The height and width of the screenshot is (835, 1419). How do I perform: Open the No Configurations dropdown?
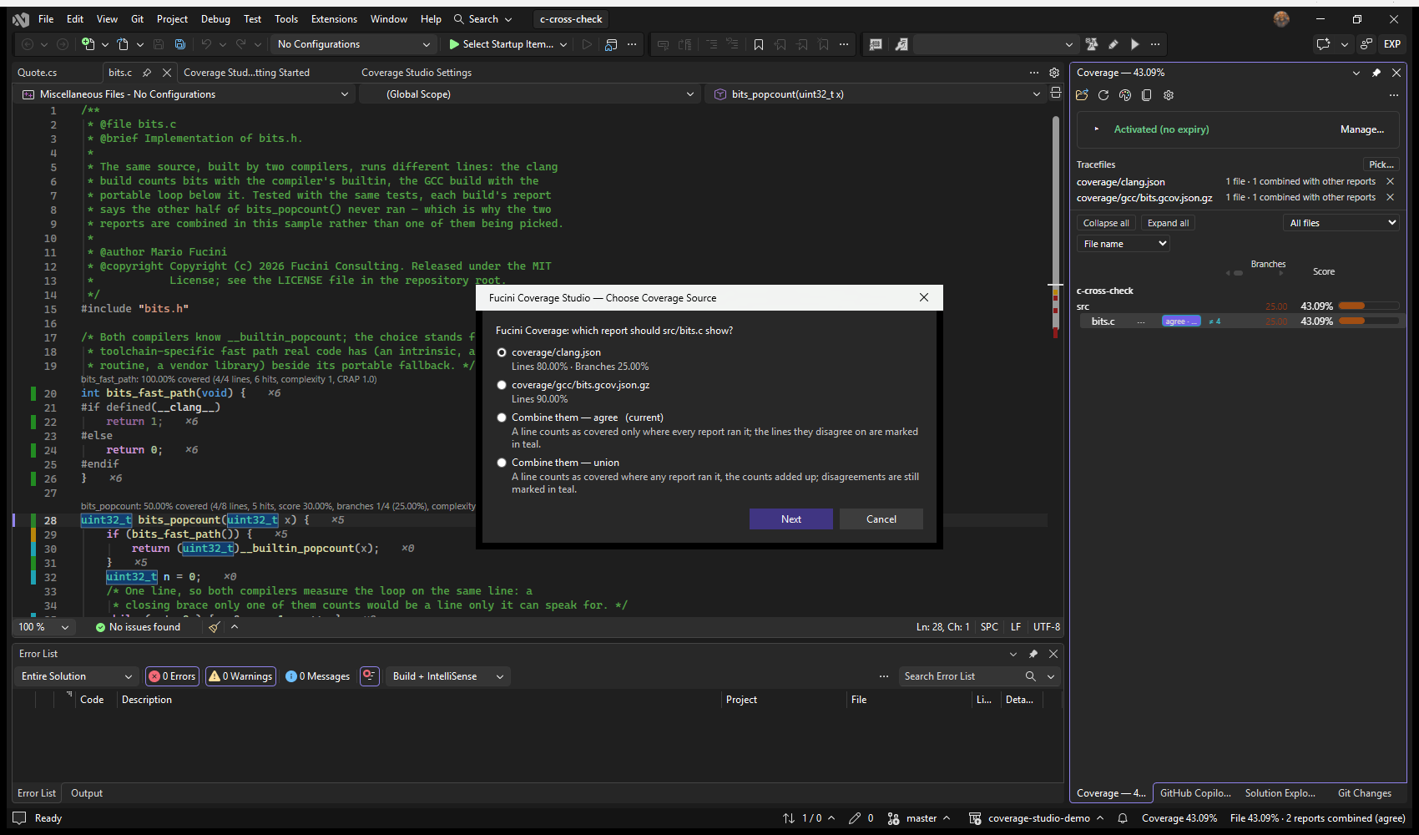[x=354, y=44]
